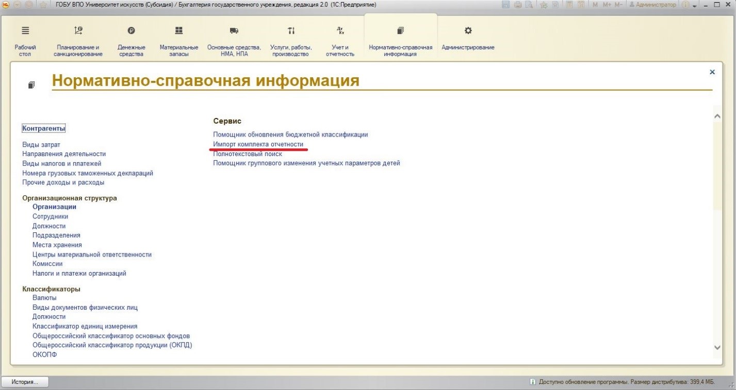The image size is (736, 390).
Task: Click the print icon in title bar
Action: point(518,5)
